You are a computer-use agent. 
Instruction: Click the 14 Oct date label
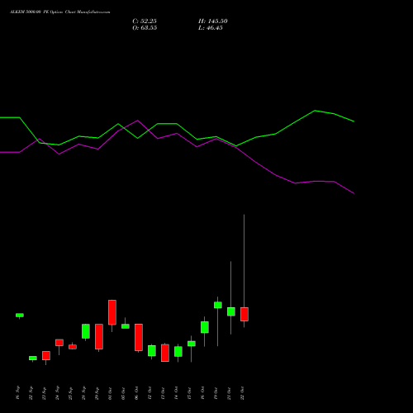pyautogui.click(x=177, y=393)
